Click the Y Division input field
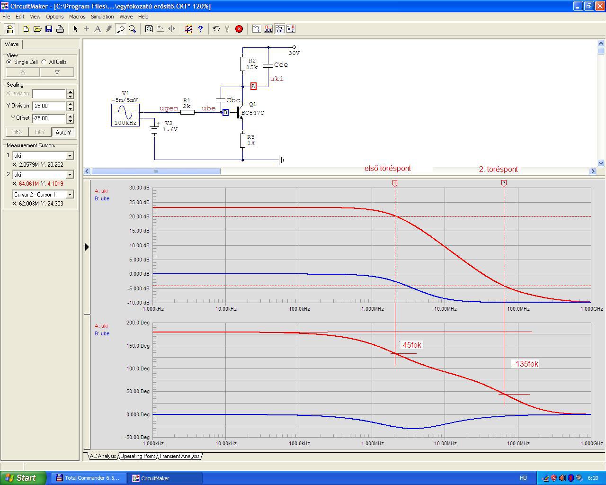606x485 pixels. pos(49,106)
